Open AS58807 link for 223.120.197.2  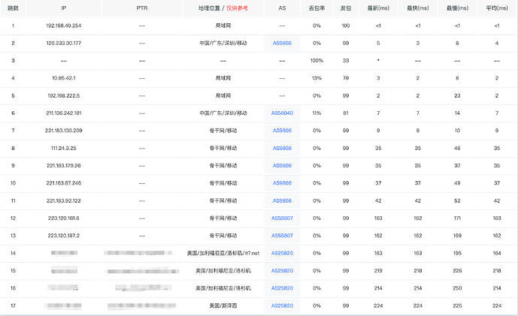(282, 236)
